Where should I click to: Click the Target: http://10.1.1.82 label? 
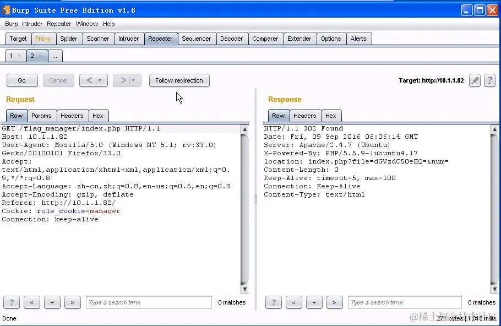pos(431,80)
